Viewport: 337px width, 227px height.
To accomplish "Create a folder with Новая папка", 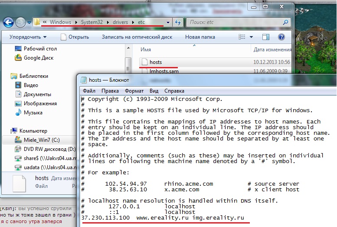I will coord(200,37).
